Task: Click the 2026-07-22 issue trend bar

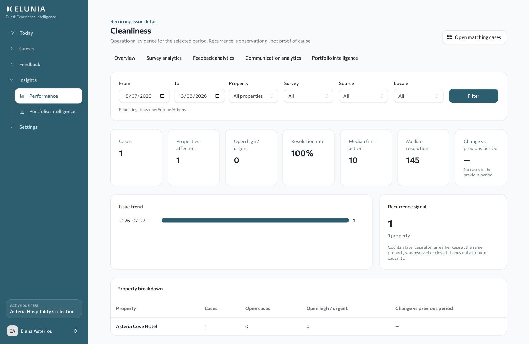Action: coord(255,221)
